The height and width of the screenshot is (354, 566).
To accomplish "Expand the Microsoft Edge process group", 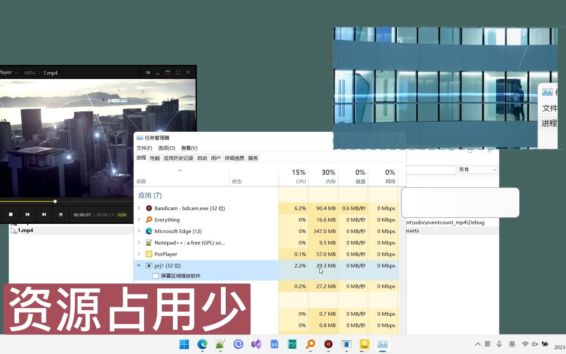I will (x=139, y=231).
